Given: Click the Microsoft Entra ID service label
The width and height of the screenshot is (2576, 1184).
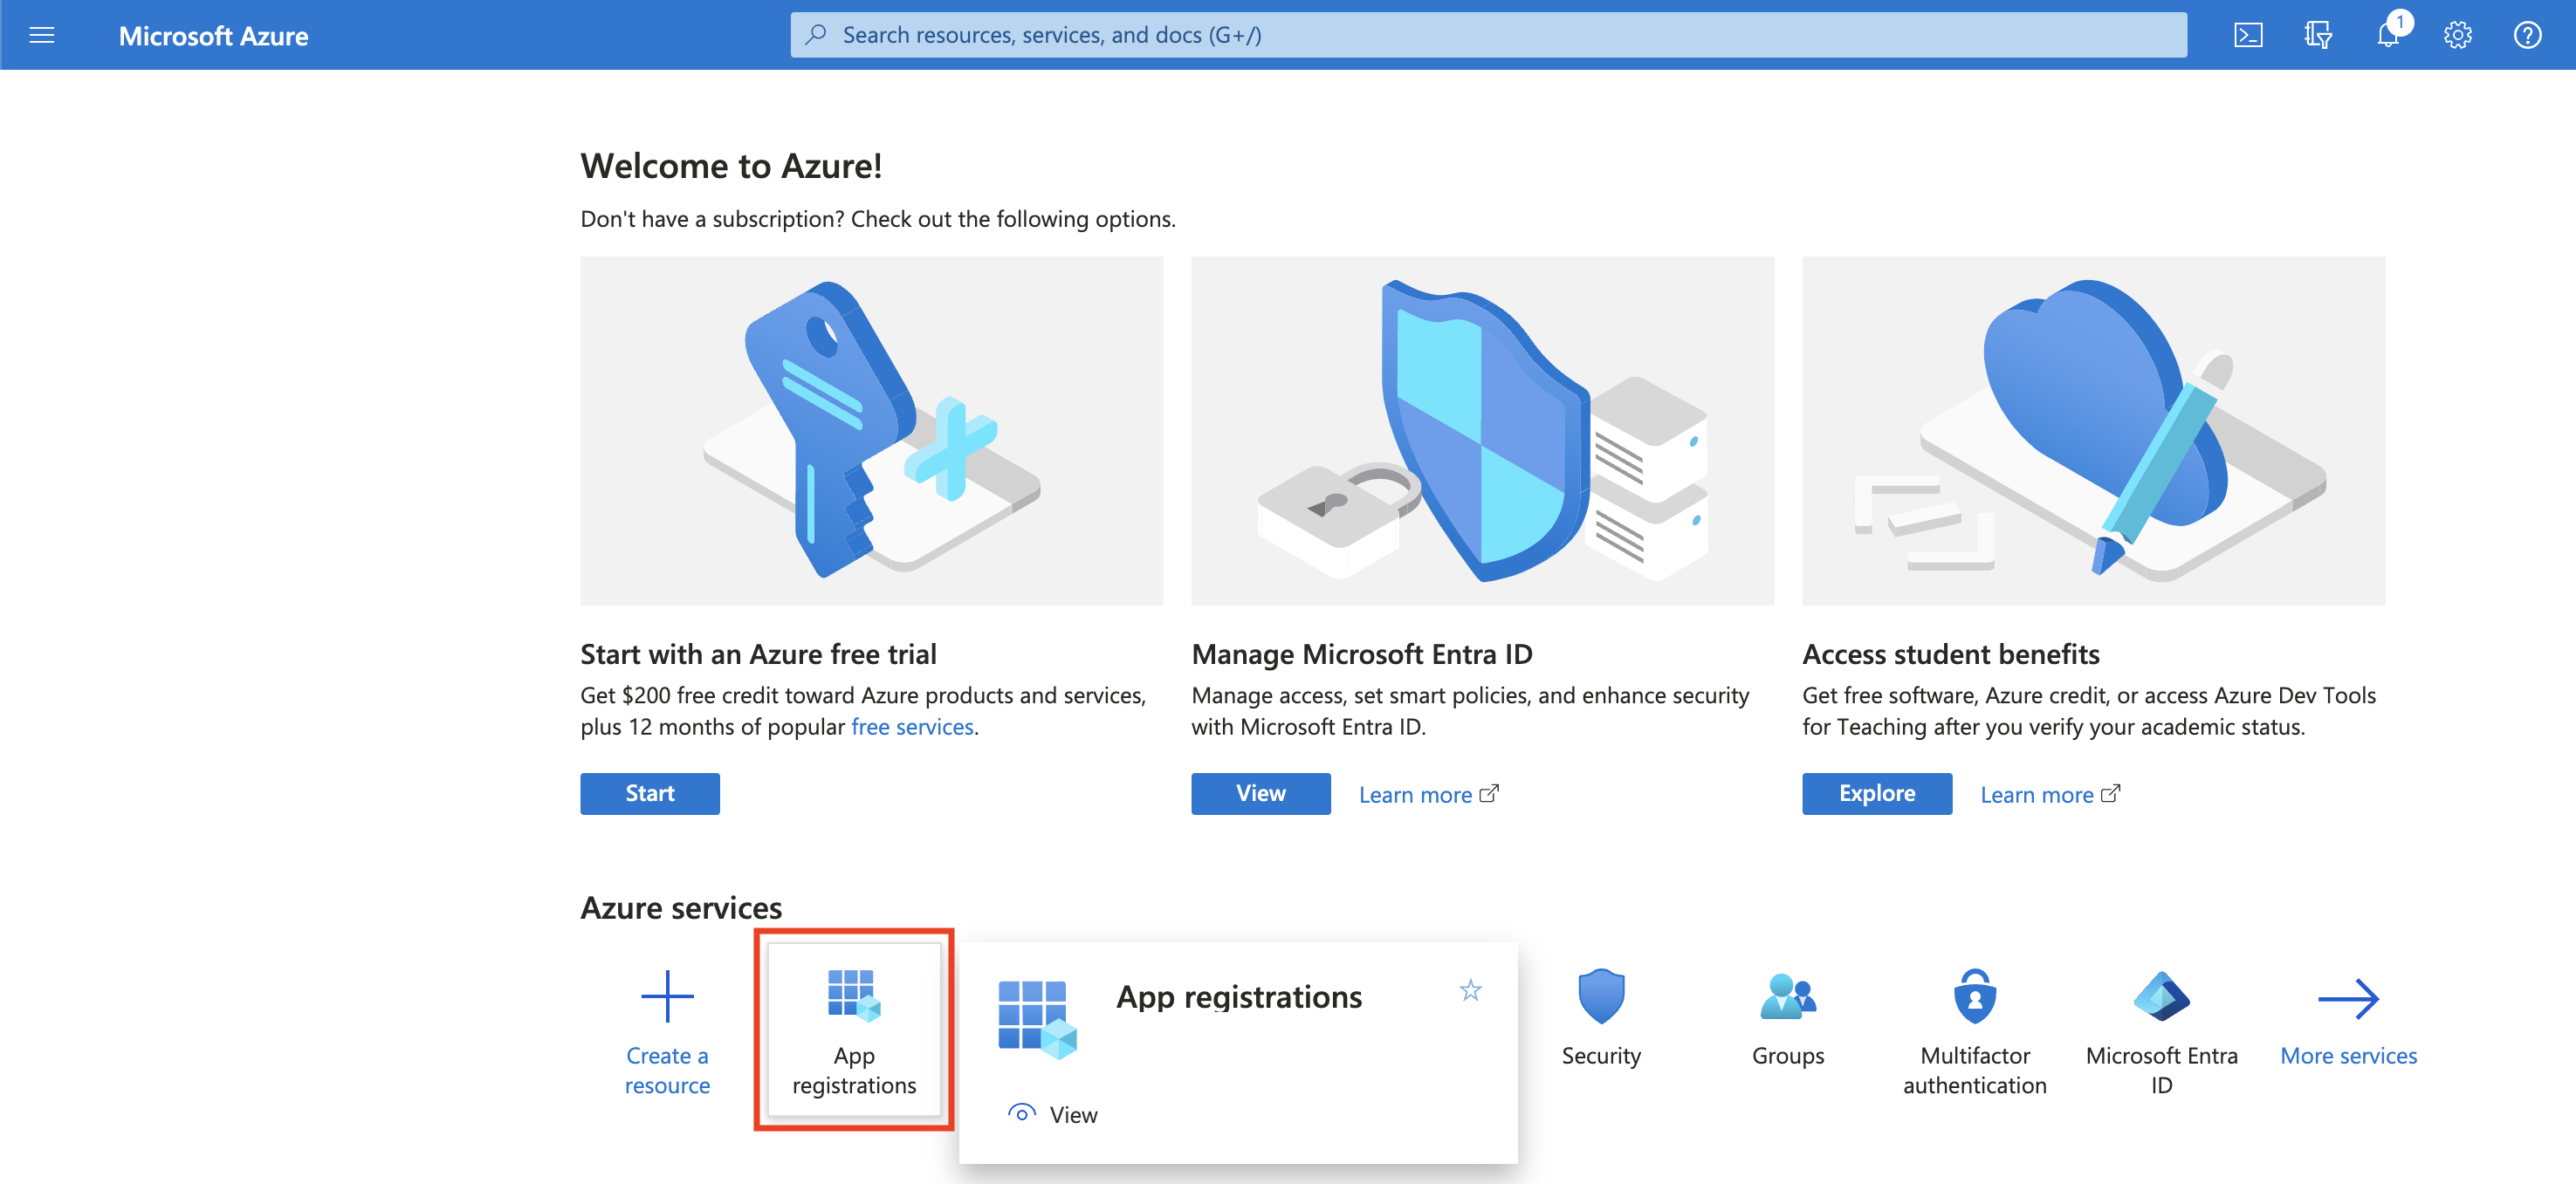Looking at the screenshot, I should (2162, 1070).
